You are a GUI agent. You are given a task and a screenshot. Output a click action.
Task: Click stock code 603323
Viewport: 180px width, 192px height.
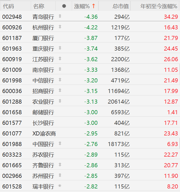pos(12,155)
